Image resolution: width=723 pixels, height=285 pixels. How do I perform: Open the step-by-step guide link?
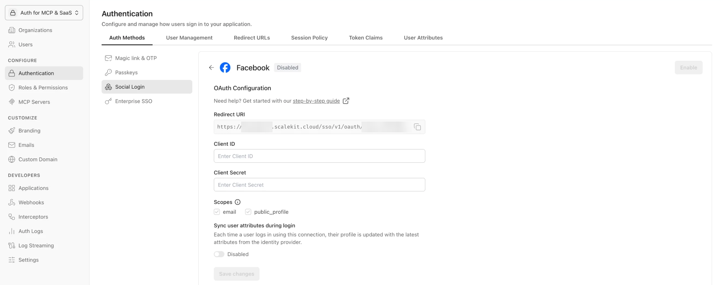[316, 101]
